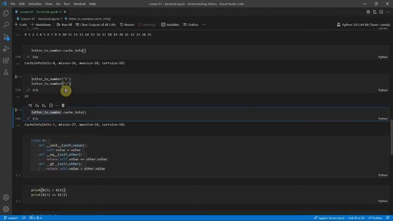
Task: Click the VS Code logo icon
Action: click(x=4, y=4)
